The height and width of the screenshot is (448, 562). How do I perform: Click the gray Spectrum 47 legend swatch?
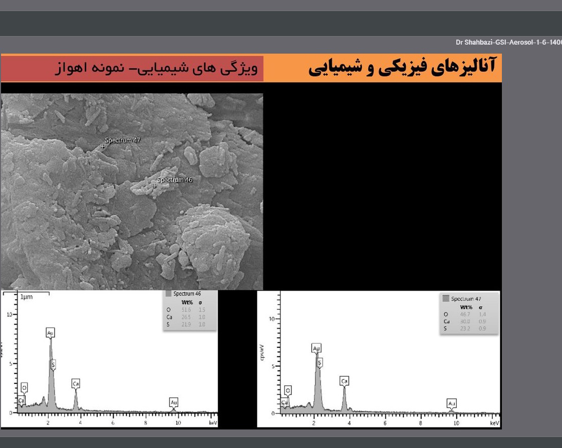tap(446, 299)
